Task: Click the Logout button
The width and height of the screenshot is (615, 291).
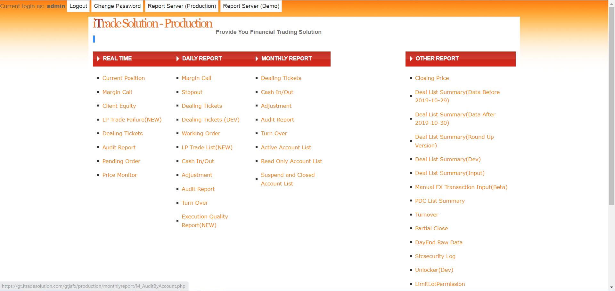Action: coord(78,6)
